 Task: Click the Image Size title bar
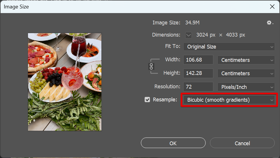pyautogui.click(x=117, y=6)
